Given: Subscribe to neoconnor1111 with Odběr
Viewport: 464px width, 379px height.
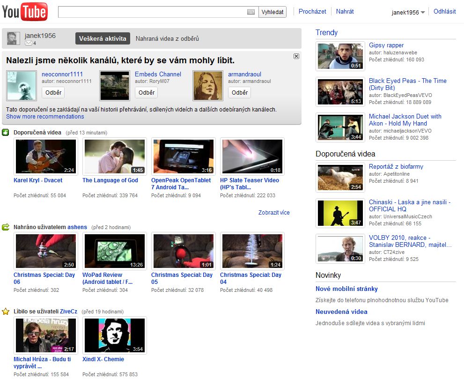Looking at the screenshot, I should [x=53, y=92].
